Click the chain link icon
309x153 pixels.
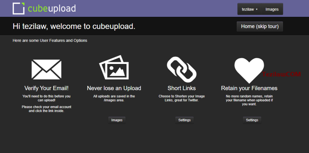182,69
